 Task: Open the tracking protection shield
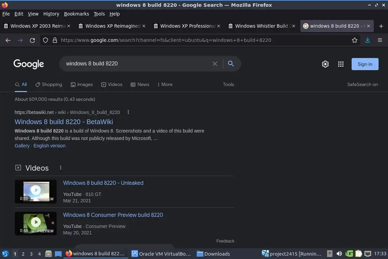point(45,40)
